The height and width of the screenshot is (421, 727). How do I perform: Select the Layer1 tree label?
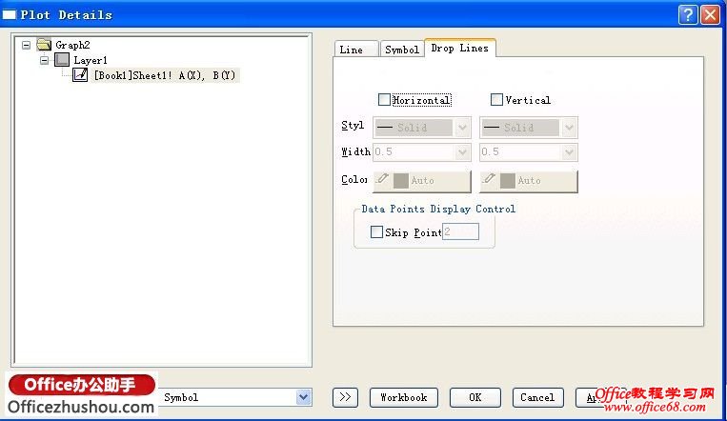coord(91,60)
